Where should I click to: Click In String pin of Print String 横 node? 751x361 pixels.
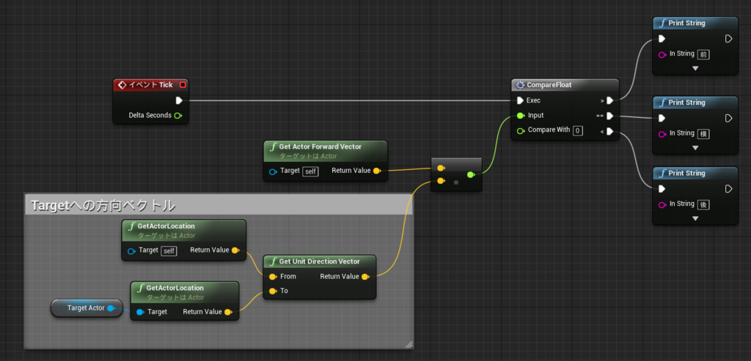click(662, 134)
